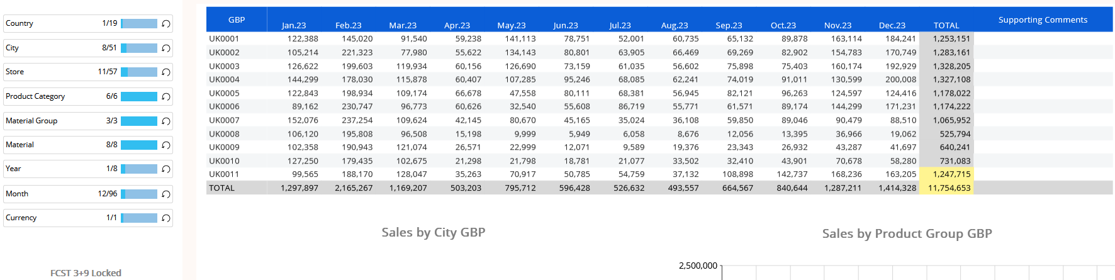Click the TOTAL row label
The width and height of the screenshot is (1115, 280).
[221, 188]
